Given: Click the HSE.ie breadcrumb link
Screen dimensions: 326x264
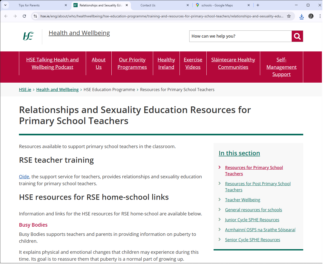Looking at the screenshot, I should point(25,90).
